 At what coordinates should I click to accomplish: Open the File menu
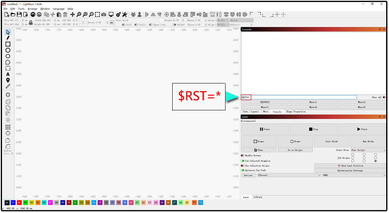click(6, 9)
